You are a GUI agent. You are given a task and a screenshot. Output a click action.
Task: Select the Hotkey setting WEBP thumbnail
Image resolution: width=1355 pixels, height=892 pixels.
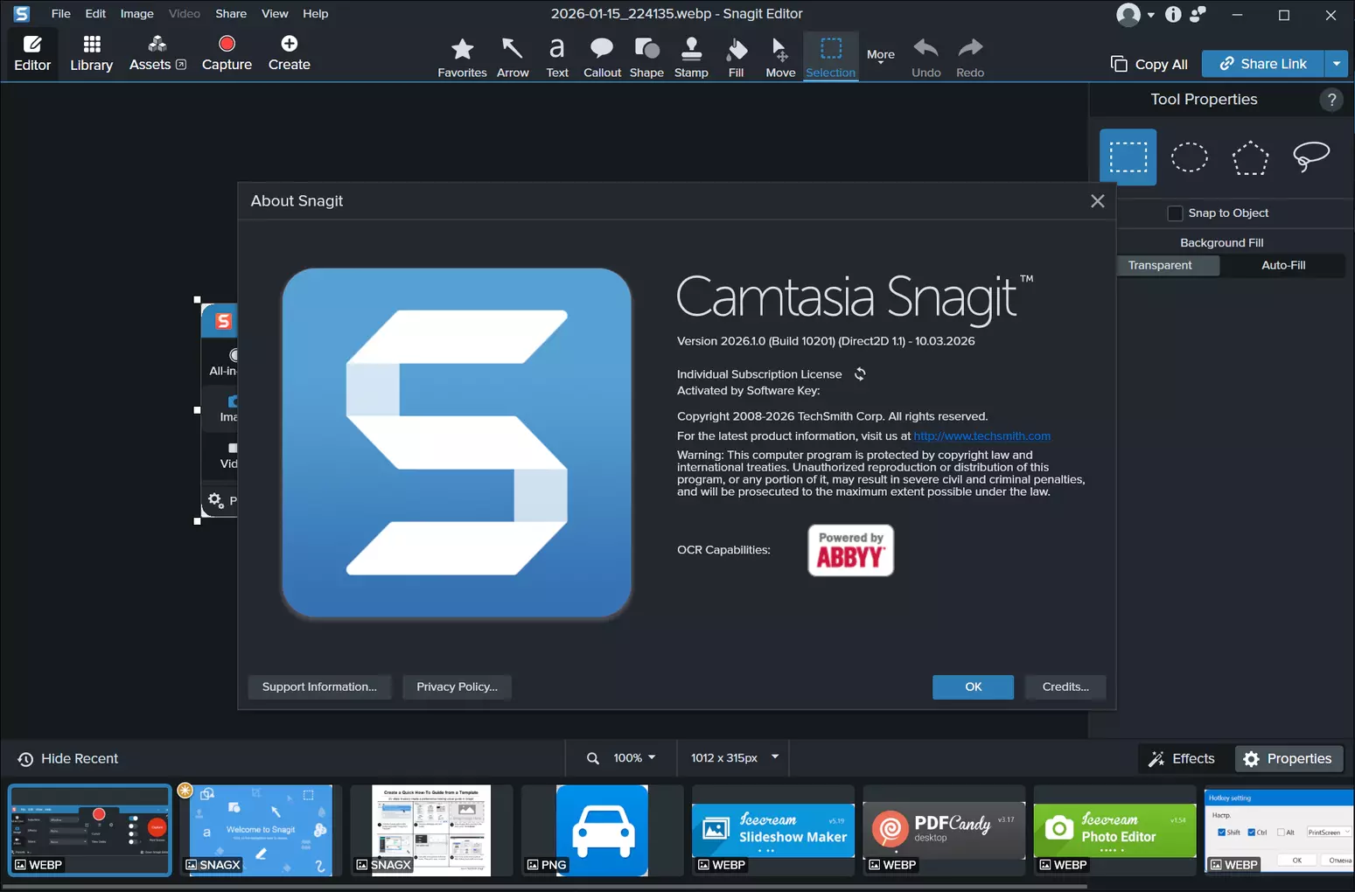pyautogui.click(x=1279, y=831)
